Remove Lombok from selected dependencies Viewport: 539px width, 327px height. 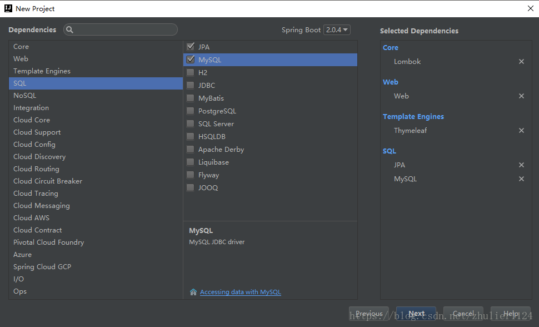tap(521, 62)
